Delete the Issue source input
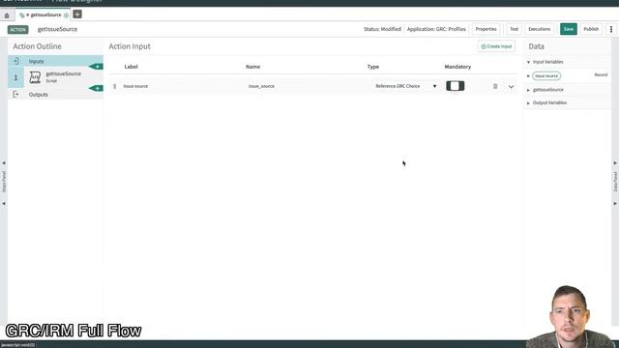Image resolution: width=619 pixels, height=348 pixels. [x=495, y=86]
